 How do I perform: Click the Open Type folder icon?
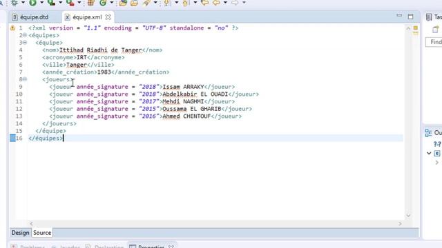[123, 3]
